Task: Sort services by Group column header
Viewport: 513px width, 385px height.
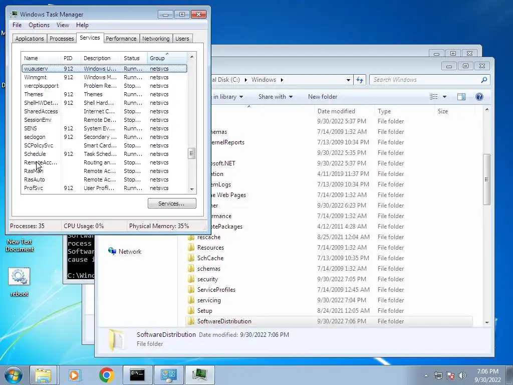Action: point(167,58)
